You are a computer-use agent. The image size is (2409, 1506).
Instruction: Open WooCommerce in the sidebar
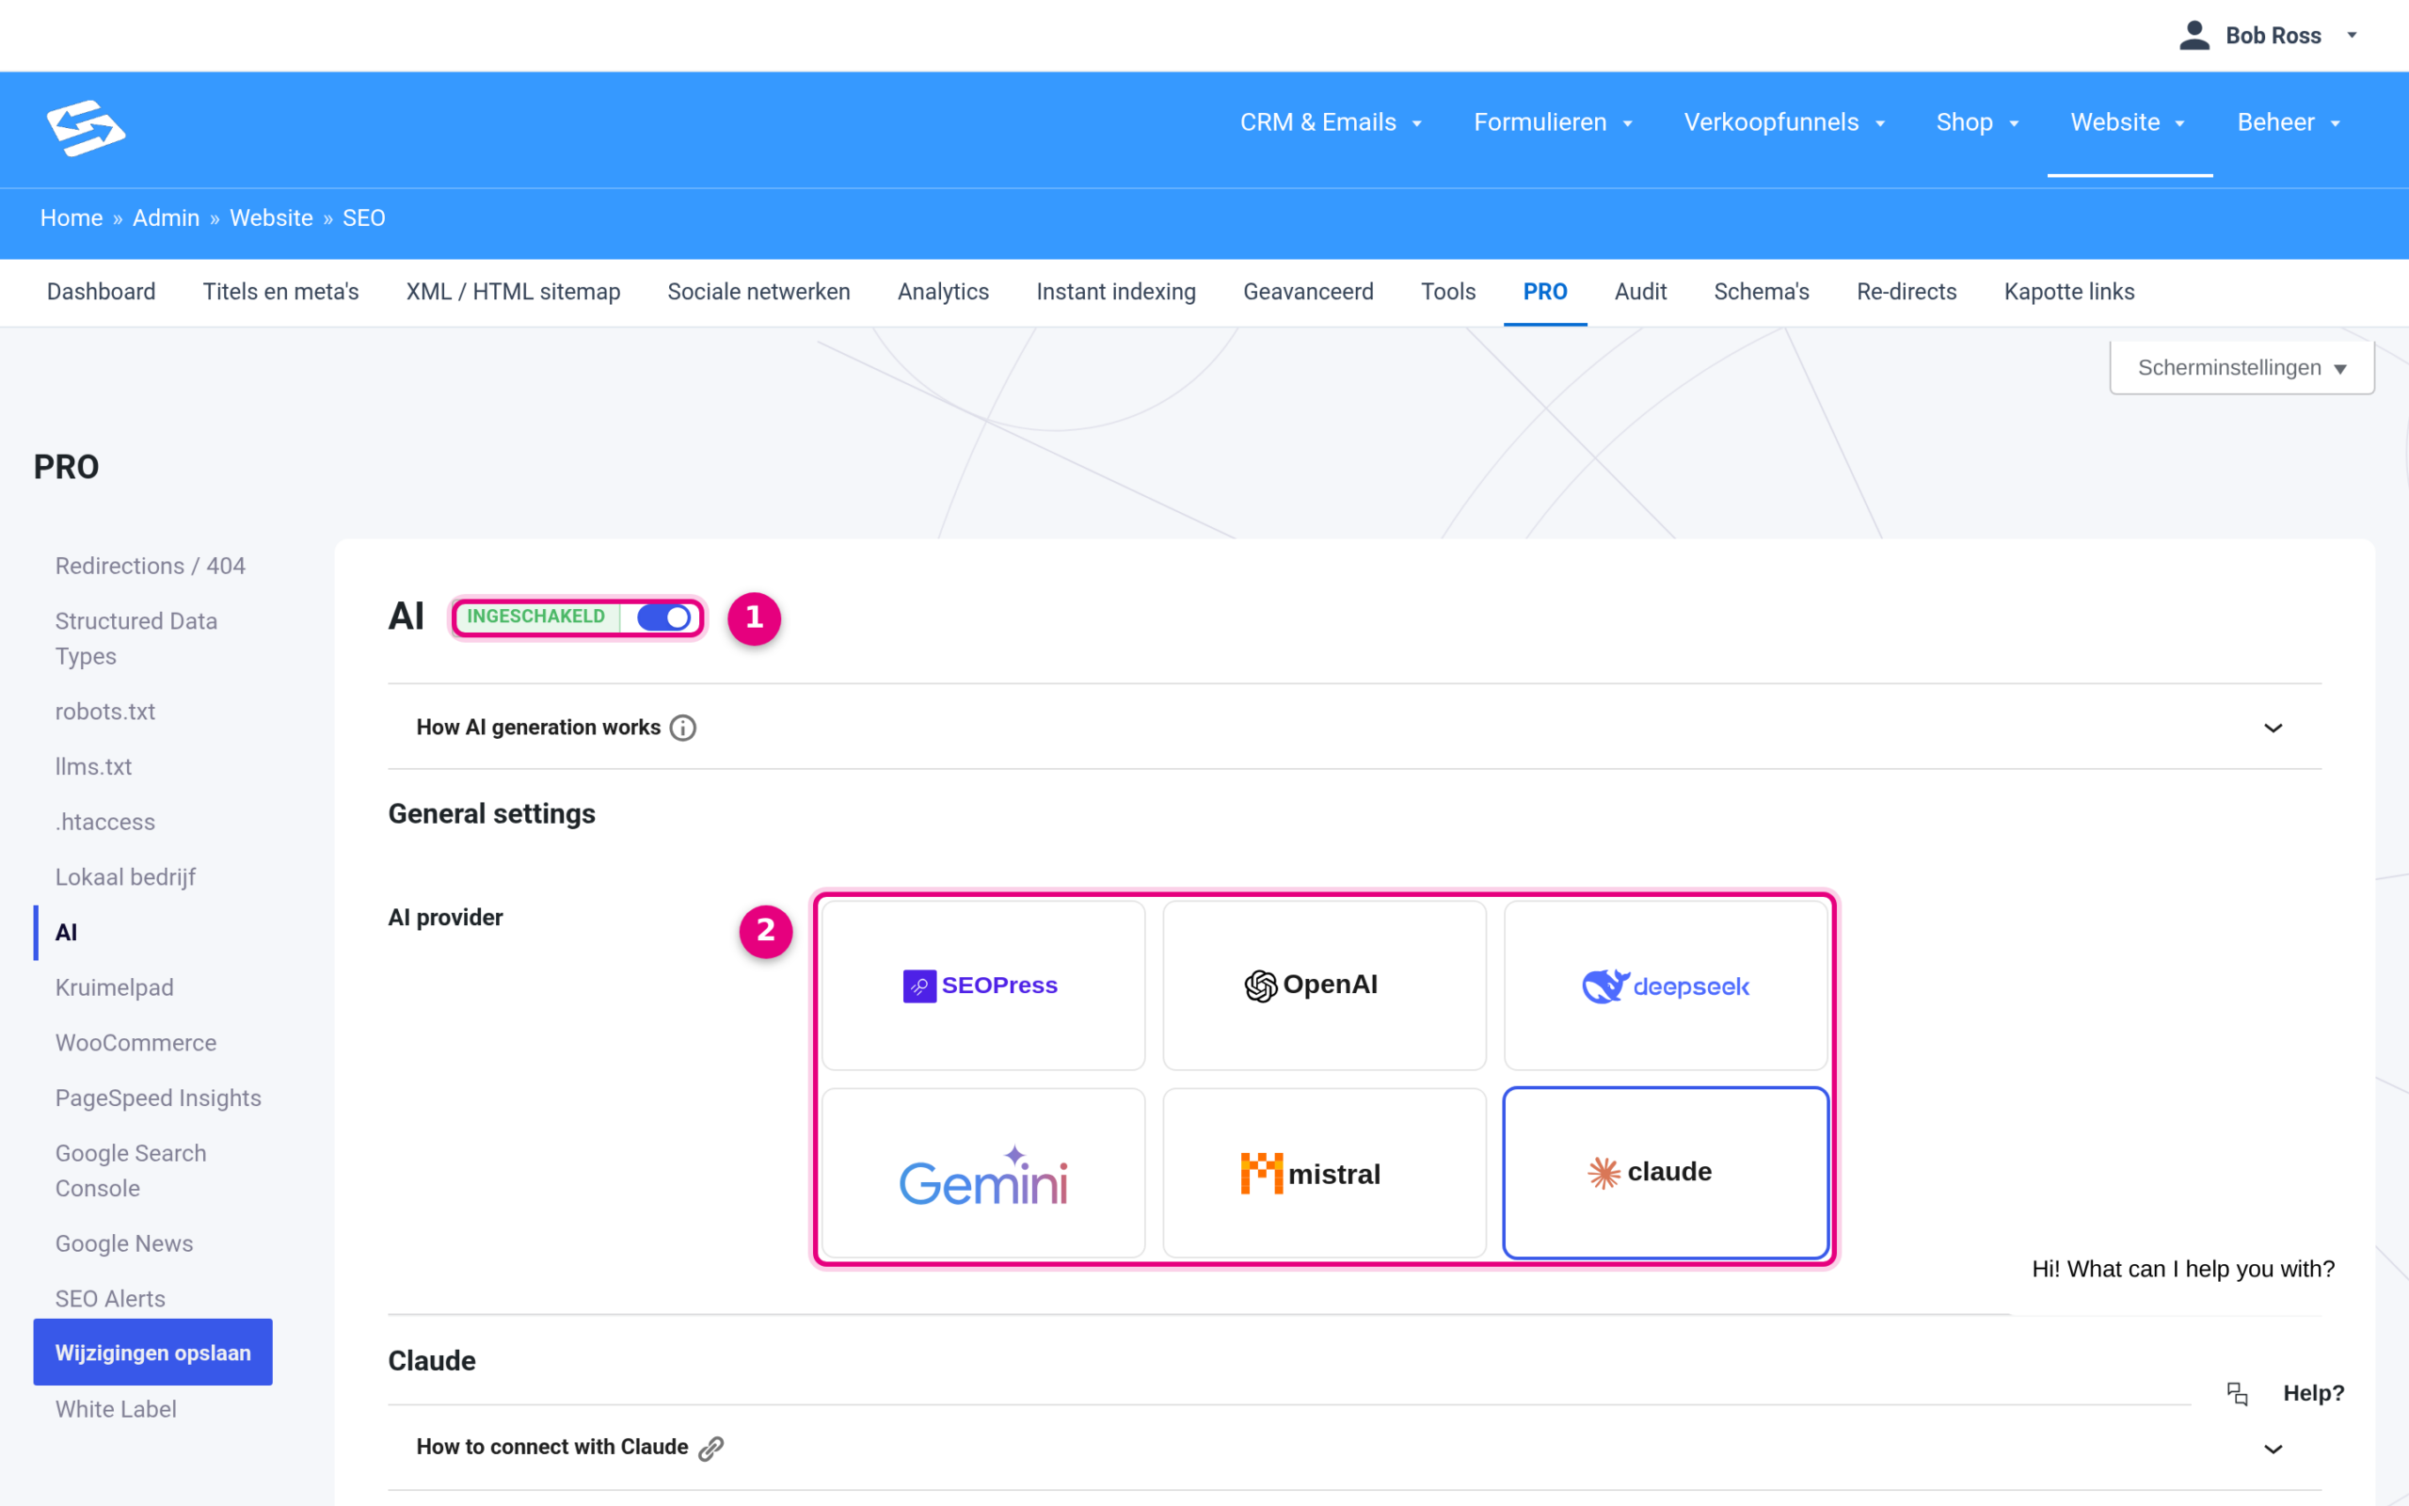point(136,1043)
